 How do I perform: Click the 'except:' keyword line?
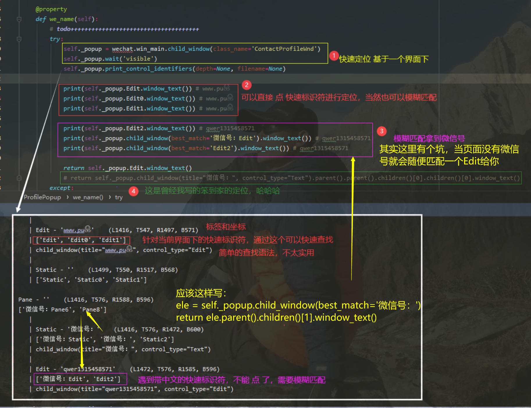[61, 188]
